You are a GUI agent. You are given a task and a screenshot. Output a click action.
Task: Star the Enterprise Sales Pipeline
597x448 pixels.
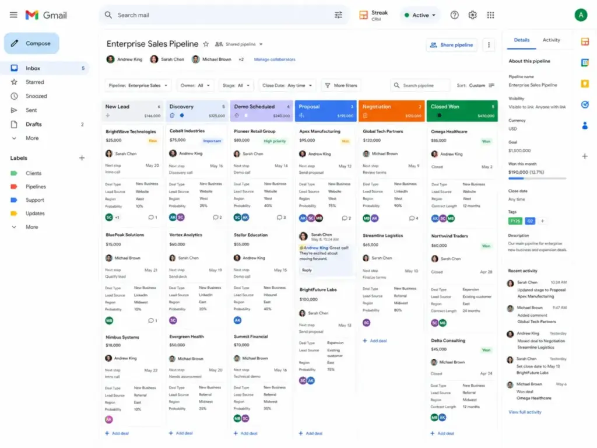[x=206, y=44]
